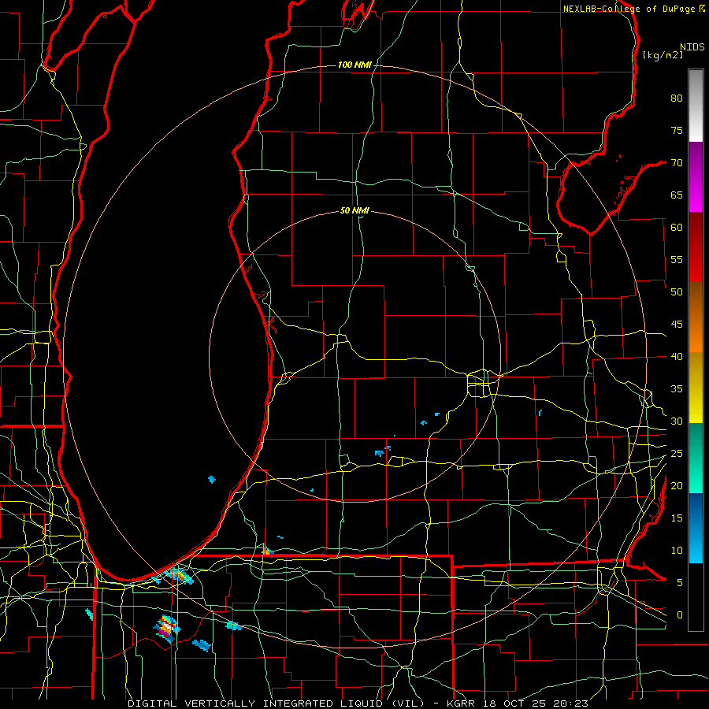Click the 50 value on the color scale

tap(677, 292)
